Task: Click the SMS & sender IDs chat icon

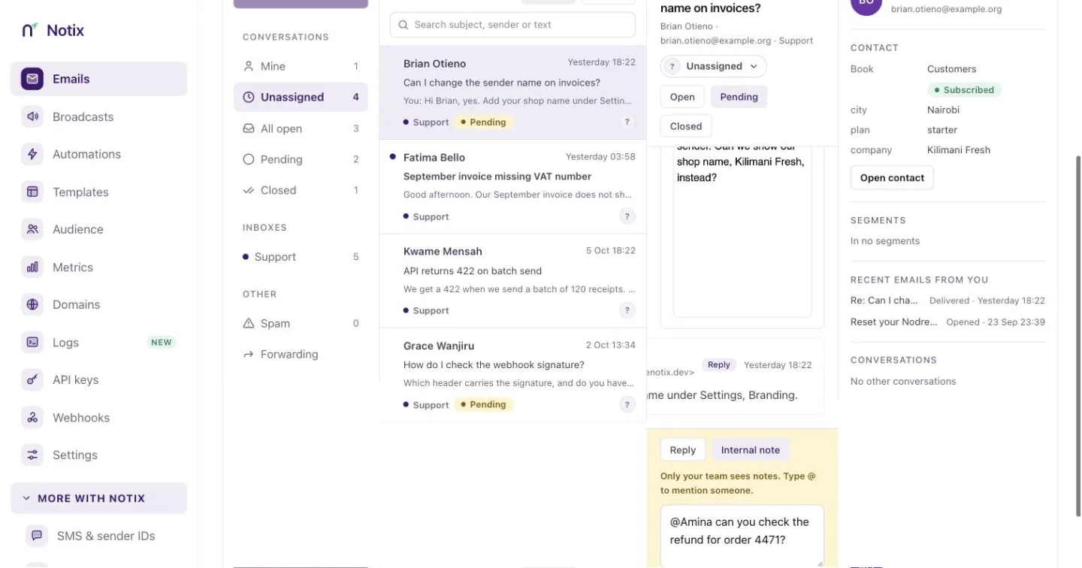Action: coord(37,536)
